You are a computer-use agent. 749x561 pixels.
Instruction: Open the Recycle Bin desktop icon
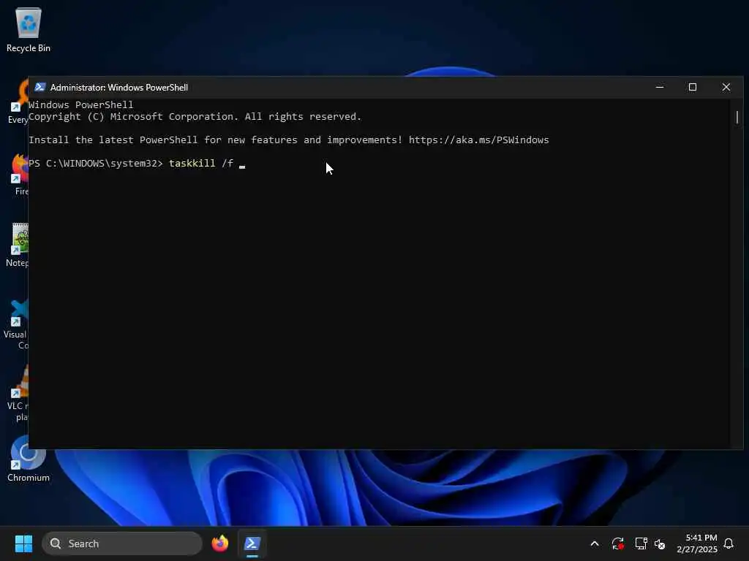pos(29,29)
